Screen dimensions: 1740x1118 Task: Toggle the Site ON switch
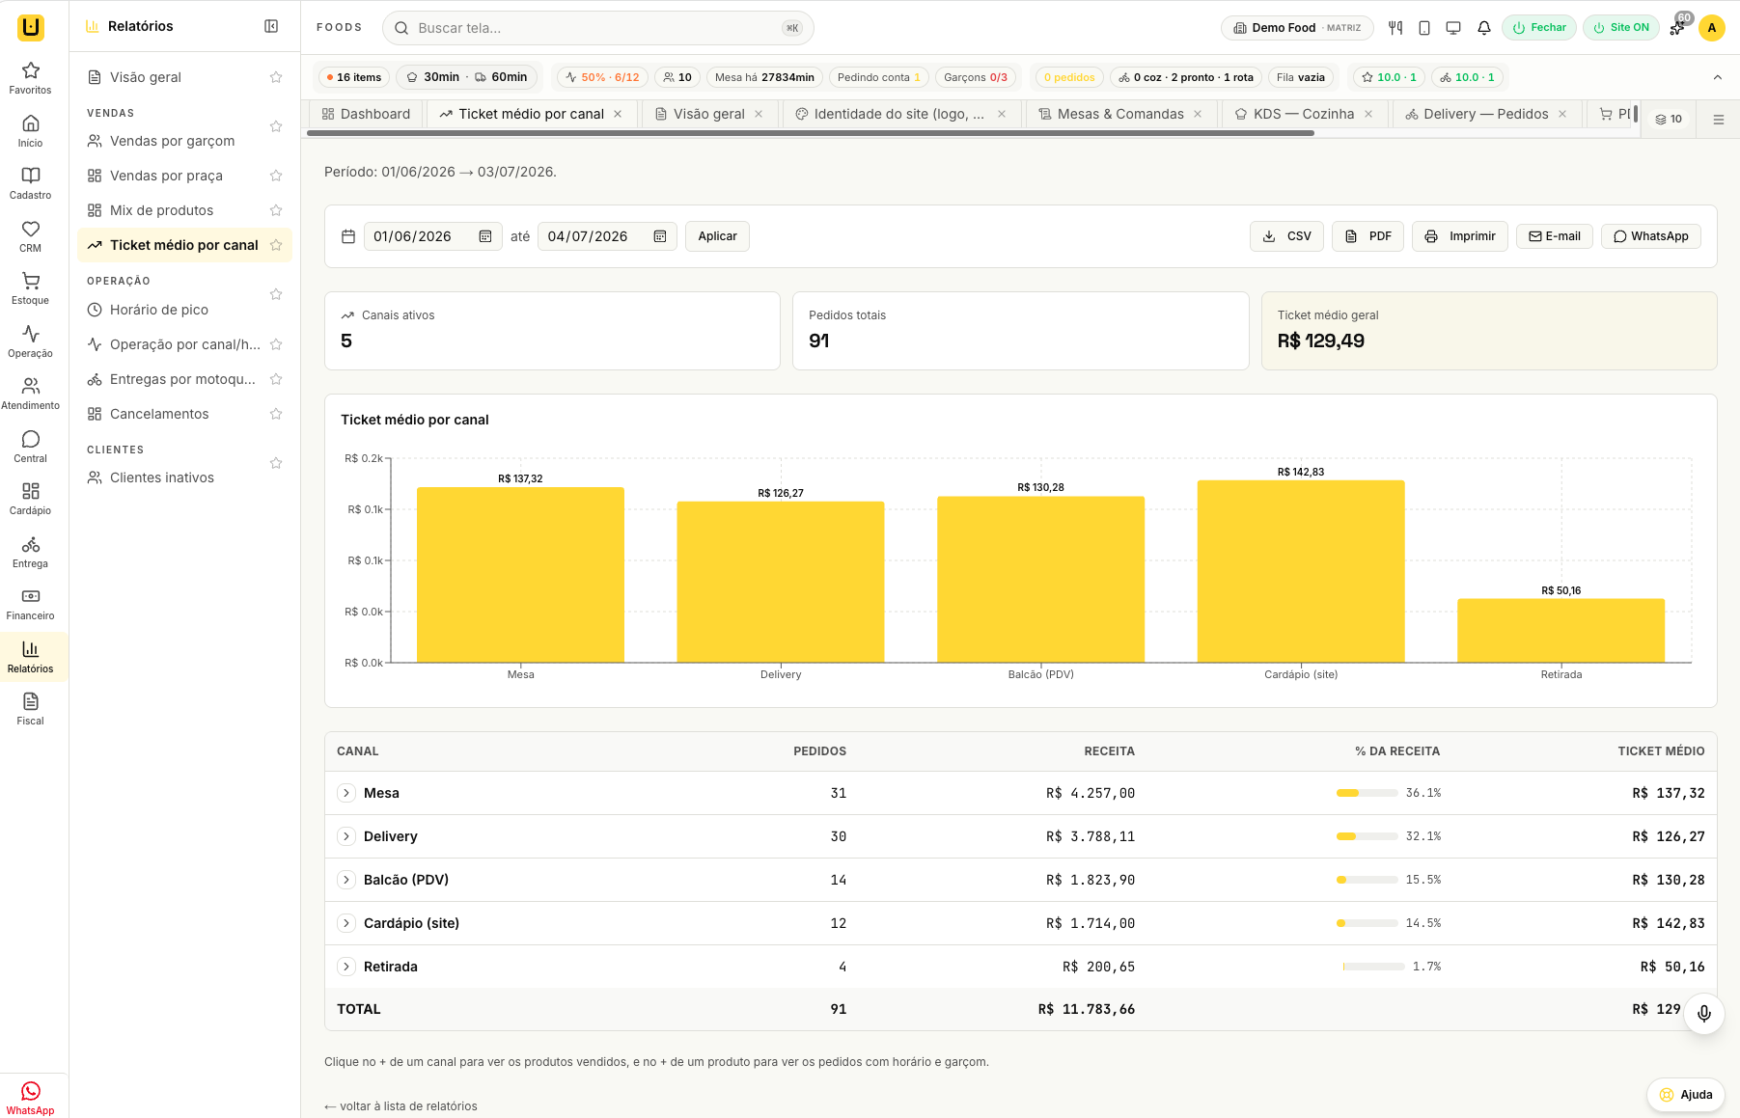pos(1621,28)
